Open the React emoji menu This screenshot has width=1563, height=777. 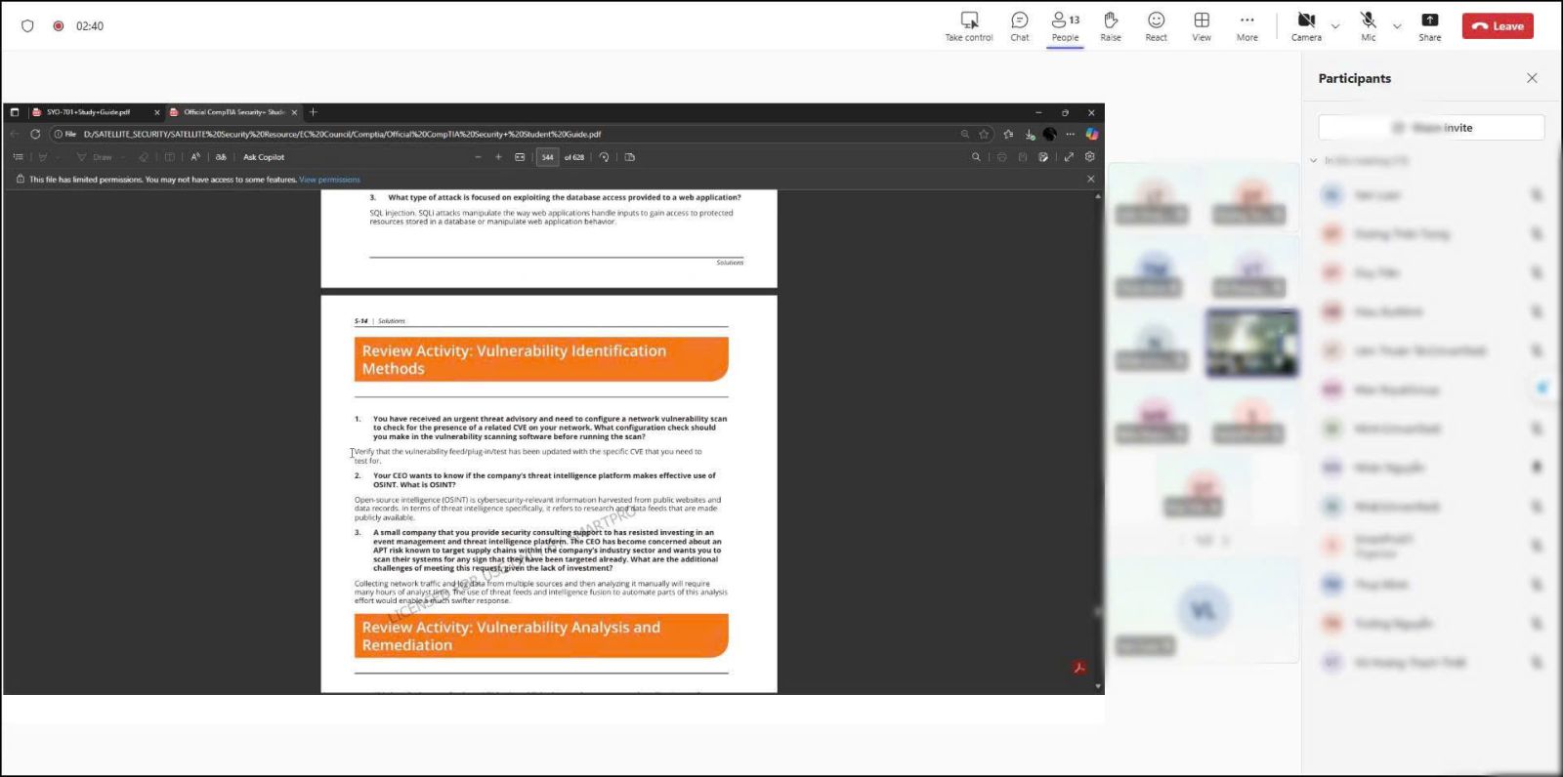(x=1156, y=25)
